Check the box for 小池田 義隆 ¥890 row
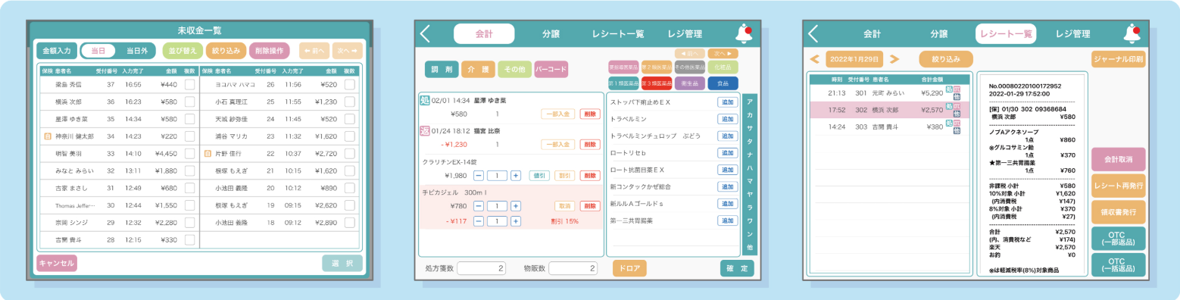 pos(349,188)
